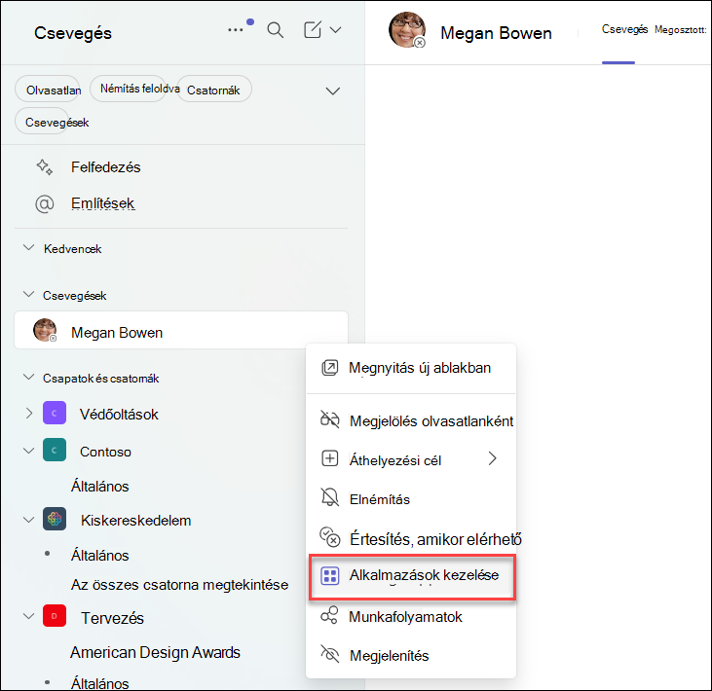
Task: Click the crossed-eye Megjelenítés icon
Action: coord(329,654)
